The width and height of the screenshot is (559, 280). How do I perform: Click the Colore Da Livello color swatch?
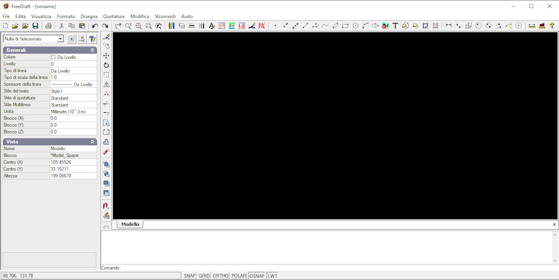click(53, 57)
